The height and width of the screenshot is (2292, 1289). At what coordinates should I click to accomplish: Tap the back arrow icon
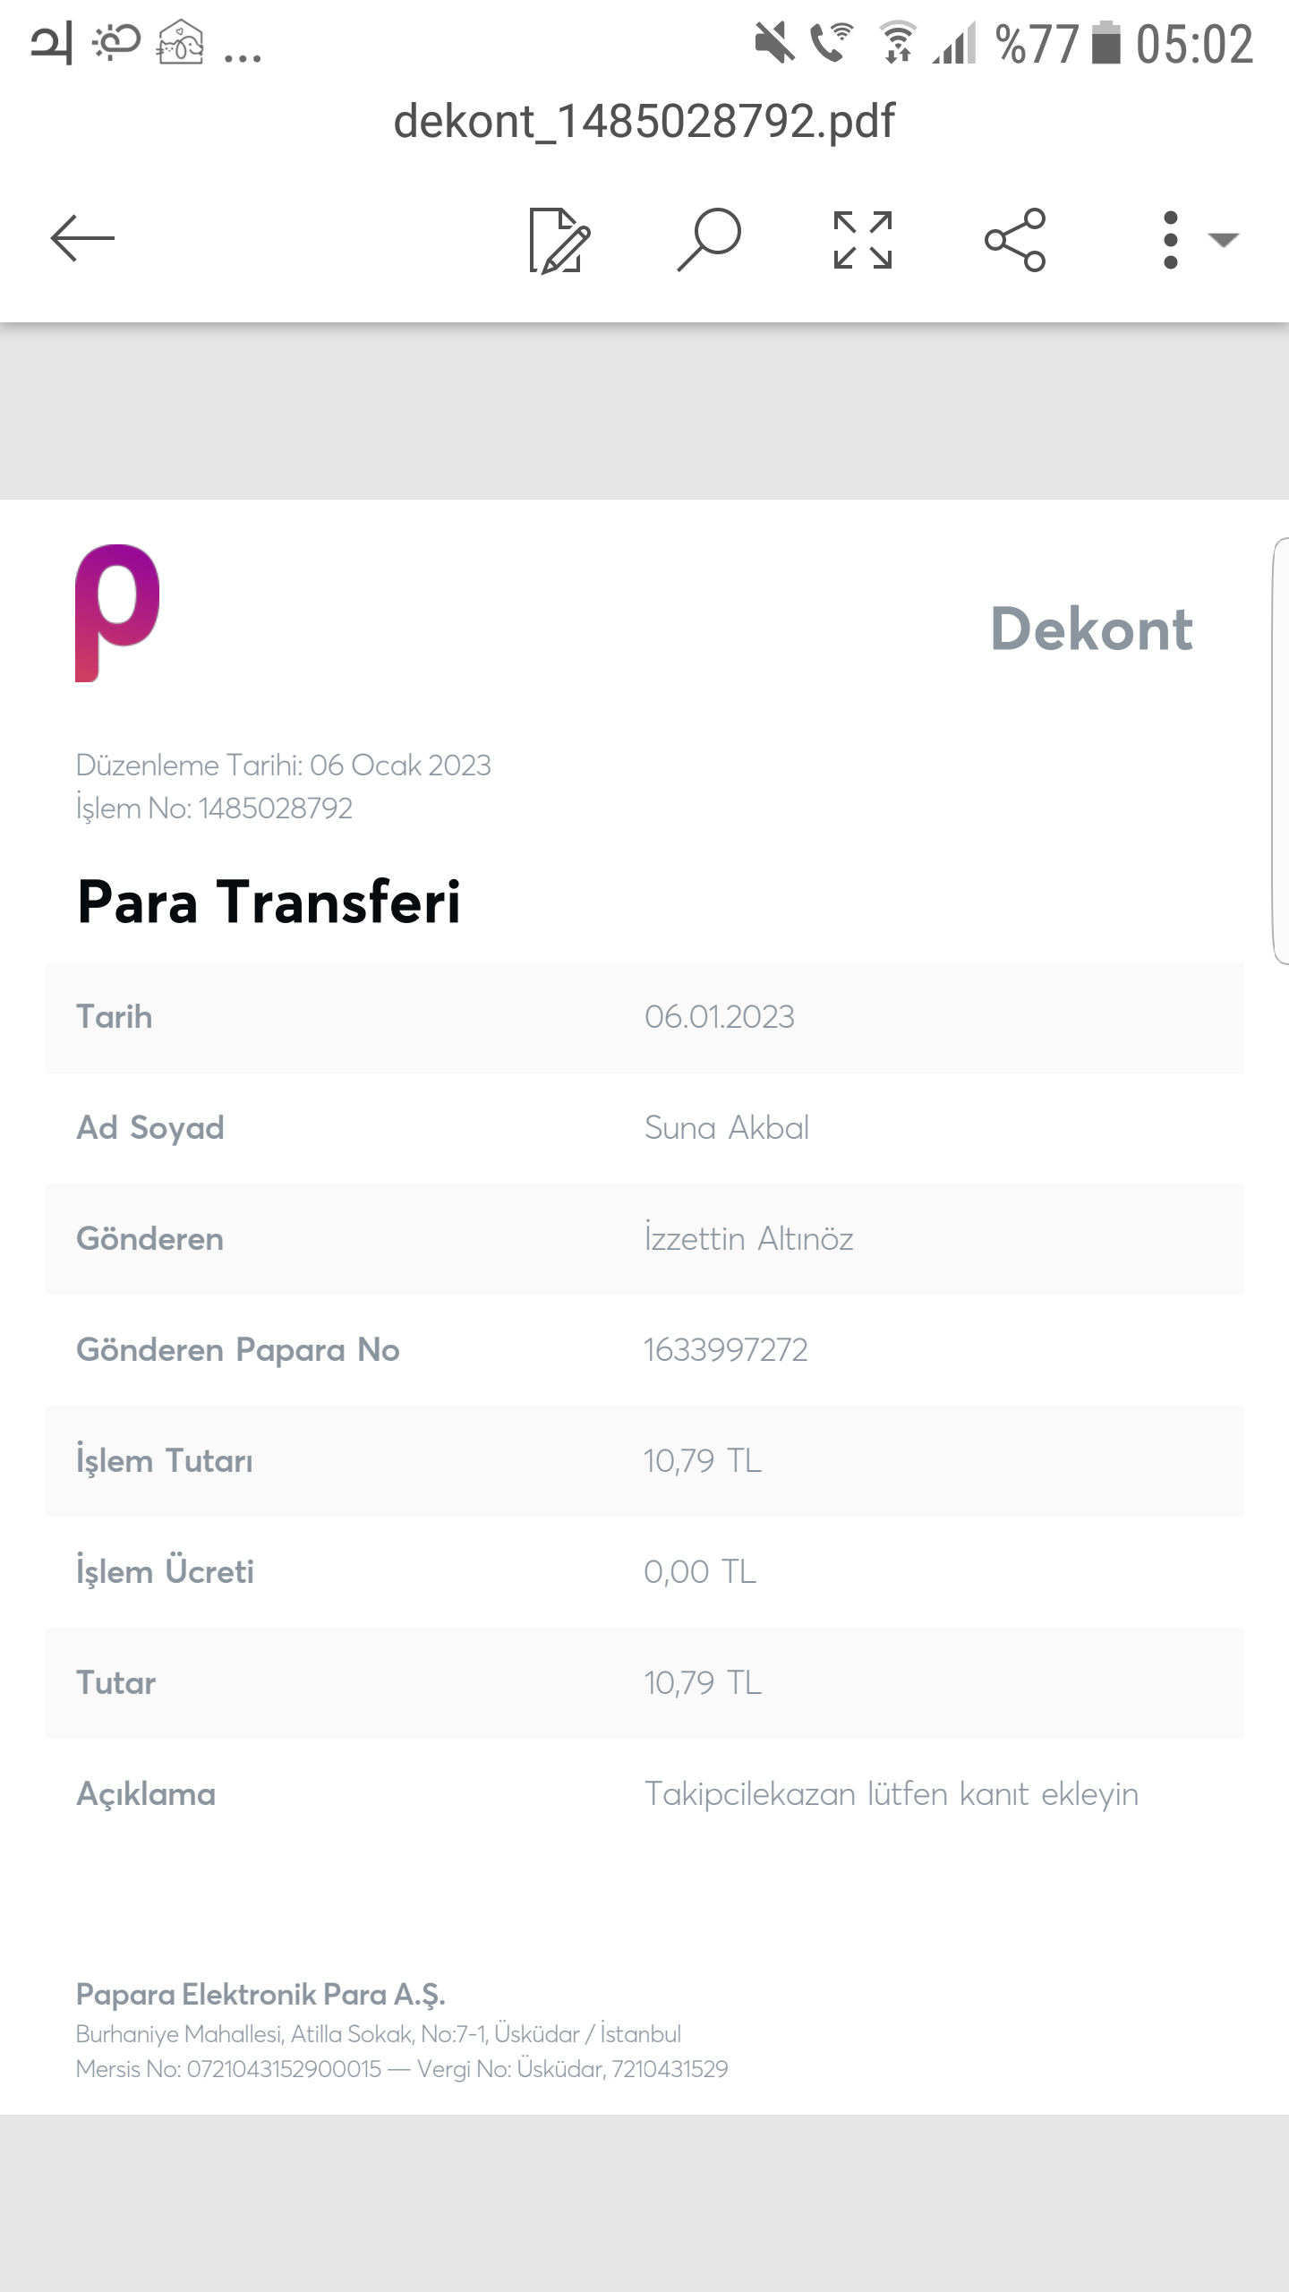pos(82,239)
